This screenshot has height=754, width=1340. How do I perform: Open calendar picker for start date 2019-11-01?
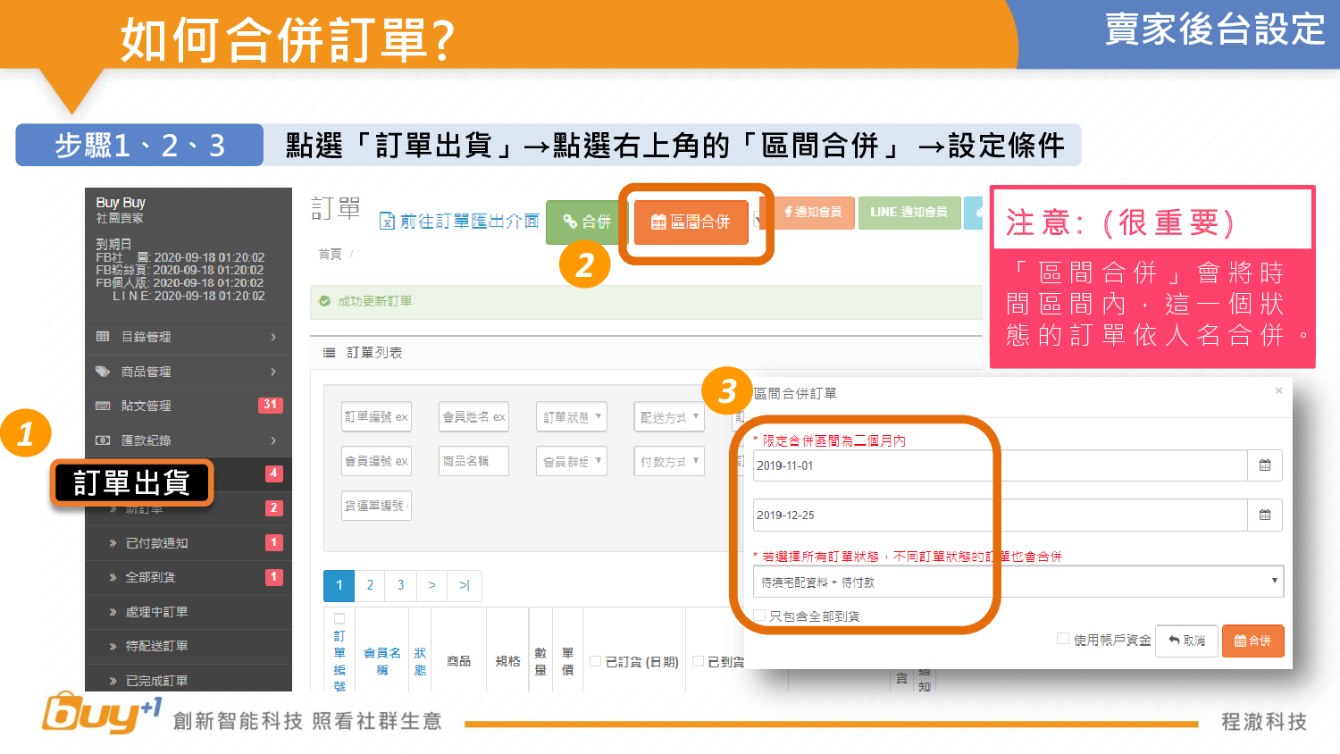point(1264,465)
